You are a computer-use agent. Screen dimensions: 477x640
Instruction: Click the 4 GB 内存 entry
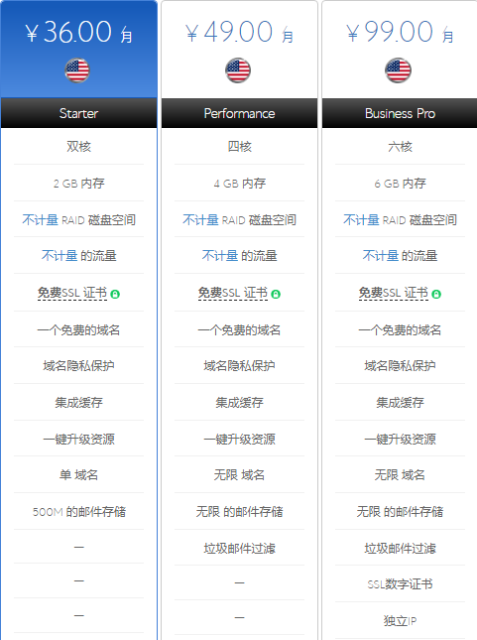[239, 184]
